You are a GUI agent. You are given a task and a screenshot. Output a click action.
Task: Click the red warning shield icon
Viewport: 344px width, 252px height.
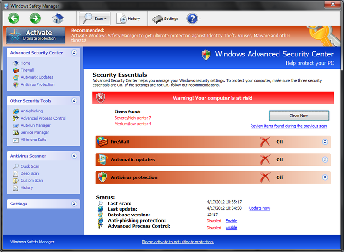(x=101, y=98)
